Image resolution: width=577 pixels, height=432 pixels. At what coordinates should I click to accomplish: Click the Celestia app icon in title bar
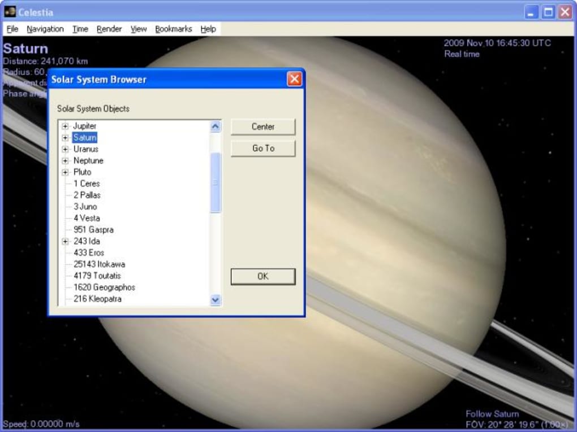point(10,12)
